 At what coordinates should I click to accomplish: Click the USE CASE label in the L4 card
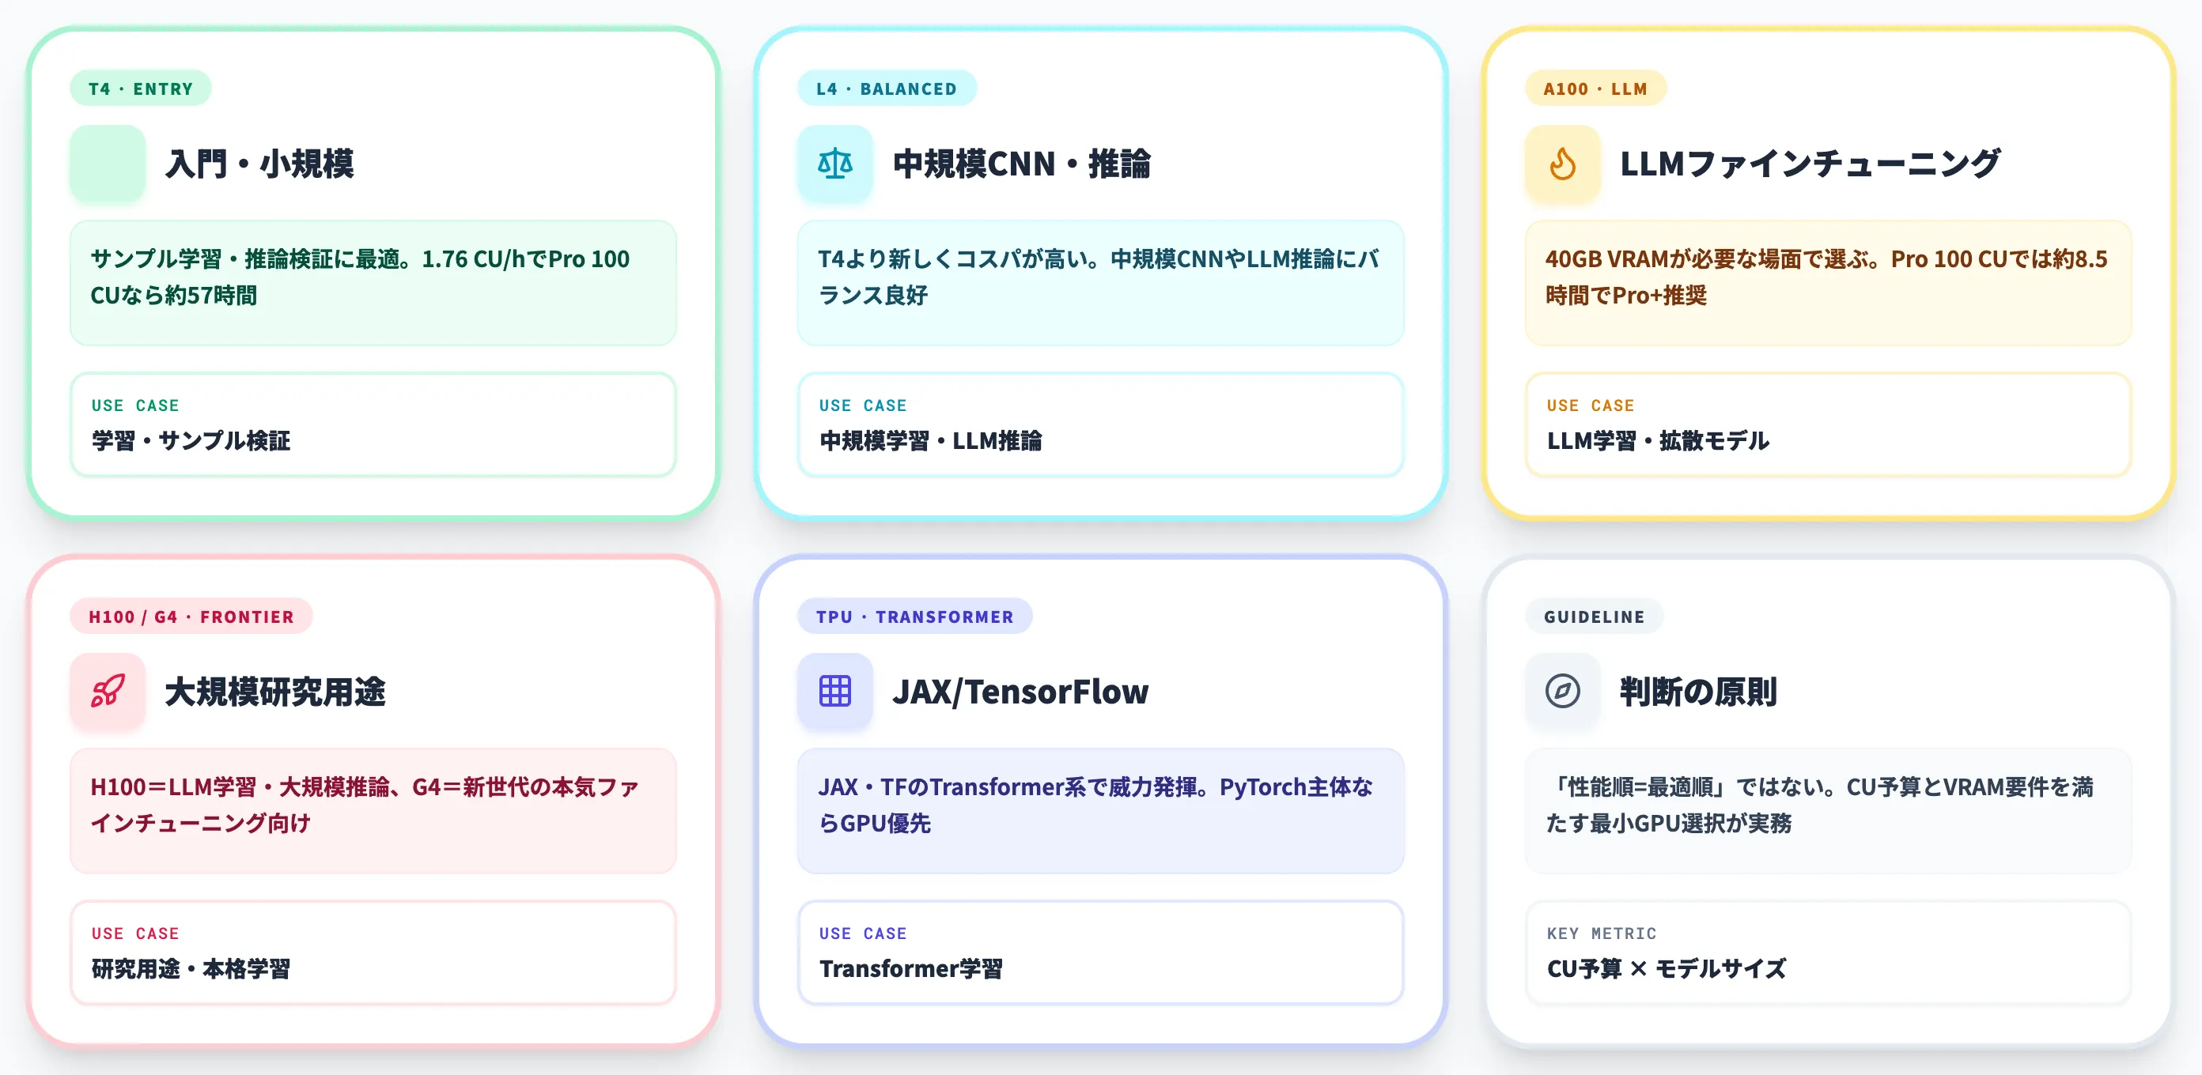tap(862, 405)
